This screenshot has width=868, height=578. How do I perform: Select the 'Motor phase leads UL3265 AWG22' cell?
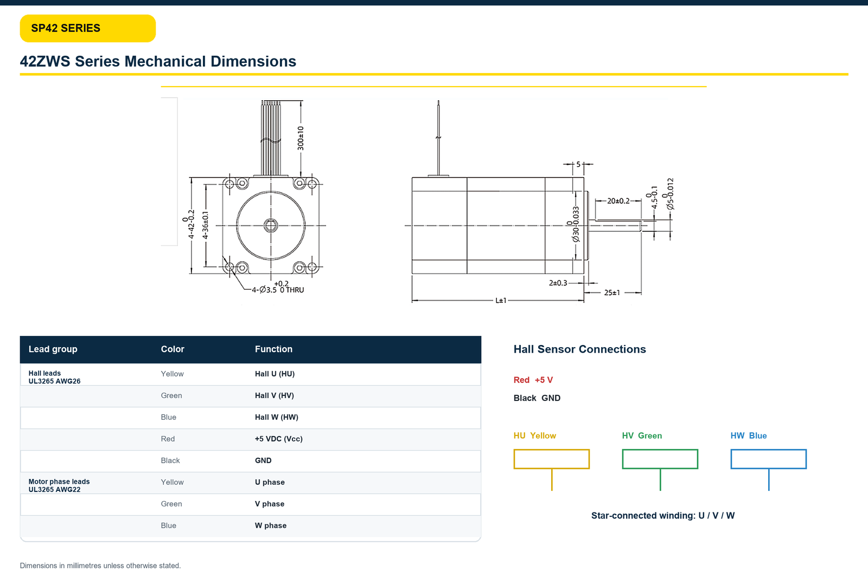(59, 485)
